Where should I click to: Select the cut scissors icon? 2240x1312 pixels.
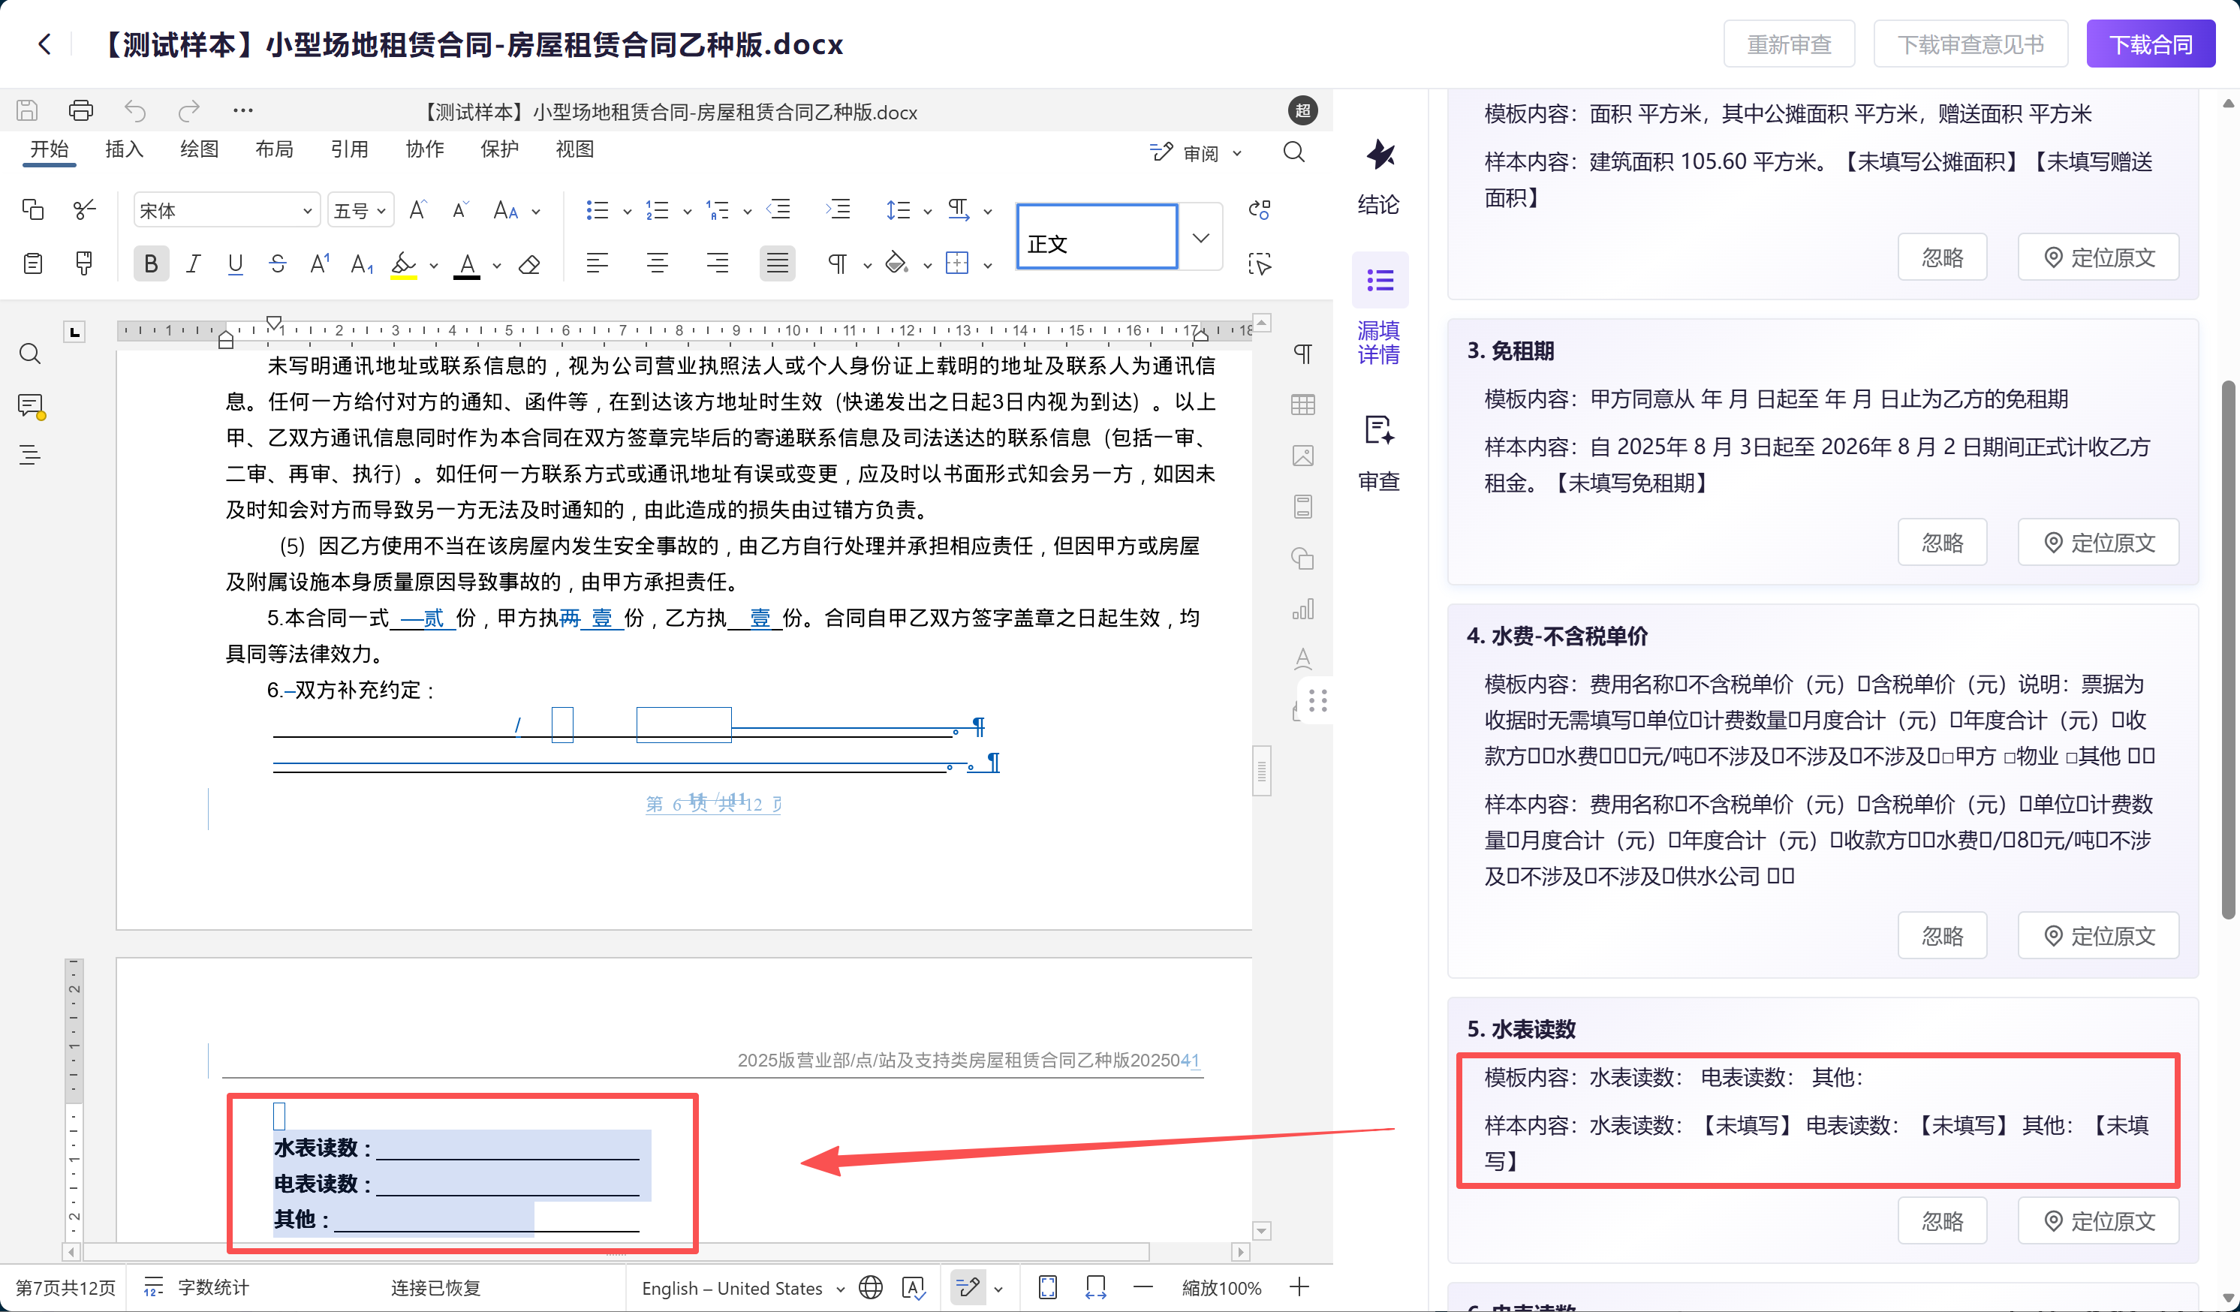coord(84,209)
